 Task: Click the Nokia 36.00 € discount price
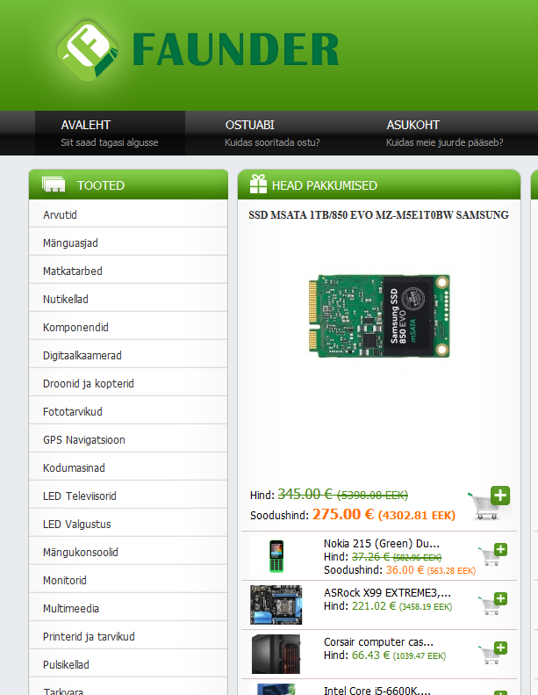point(405,569)
